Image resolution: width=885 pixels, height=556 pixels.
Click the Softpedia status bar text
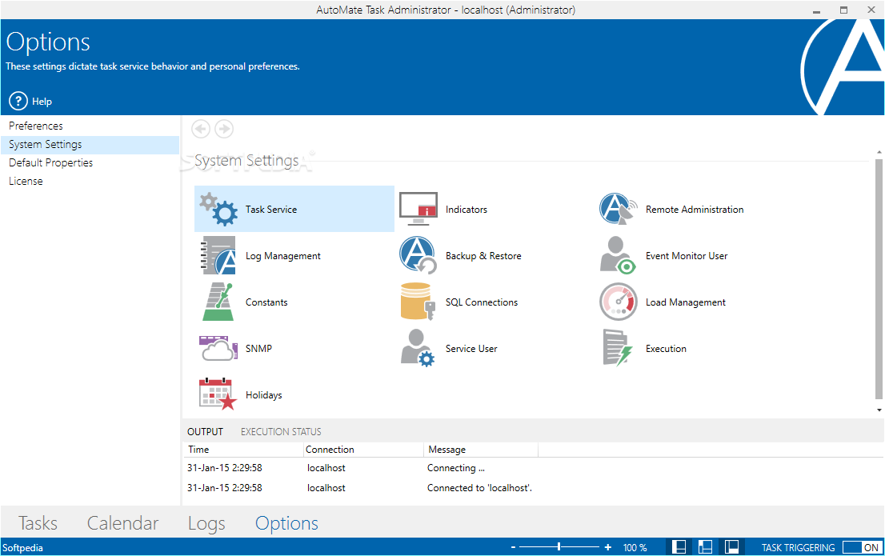pyautogui.click(x=22, y=547)
